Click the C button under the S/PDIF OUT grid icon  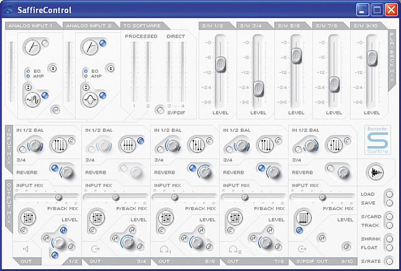(299, 230)
